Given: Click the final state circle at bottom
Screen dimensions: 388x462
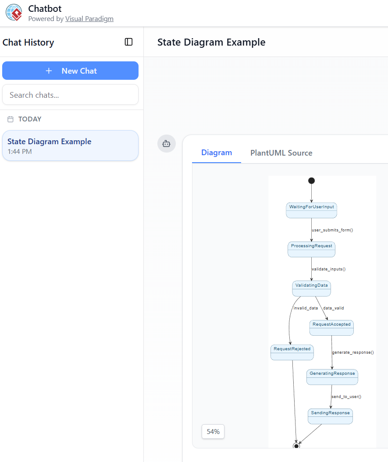Looking at the screenshot, I should point(296,446).
